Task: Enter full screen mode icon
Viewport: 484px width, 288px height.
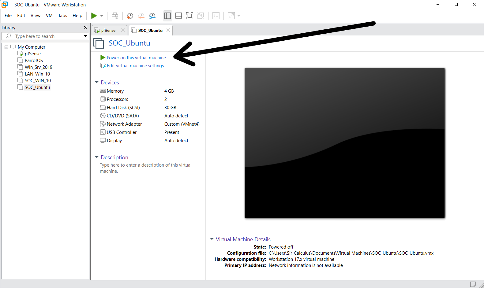Action: point(190,16)
